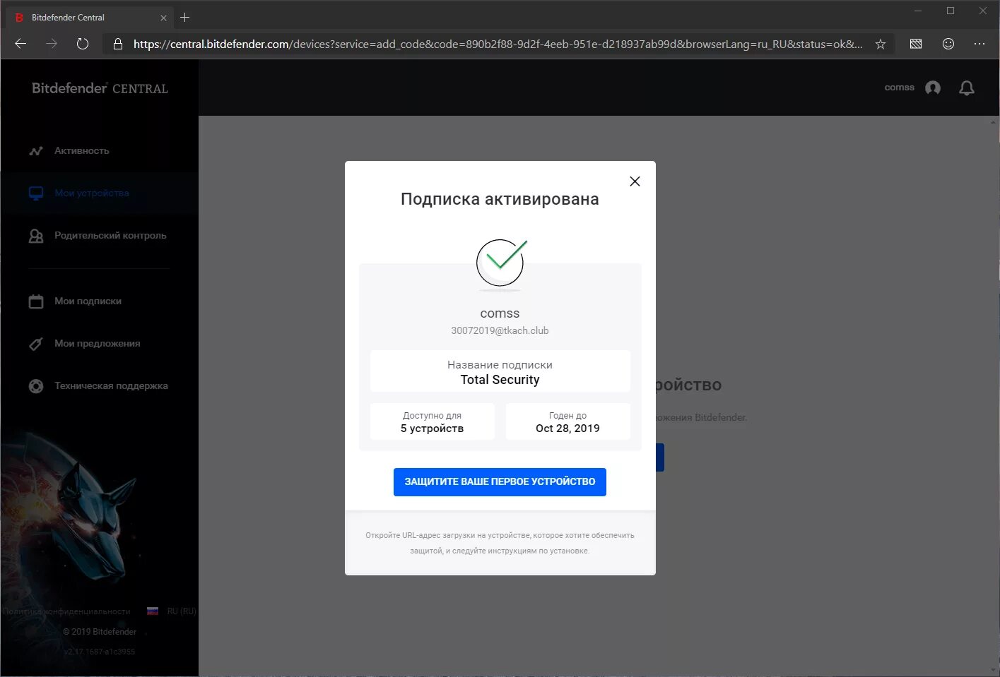Open the Активность sidebar item
The height and width of the screenshot is (677, 1000).
pos(82,150)
